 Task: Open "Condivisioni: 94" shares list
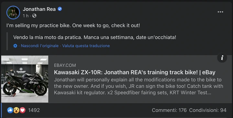pos(208,110)
